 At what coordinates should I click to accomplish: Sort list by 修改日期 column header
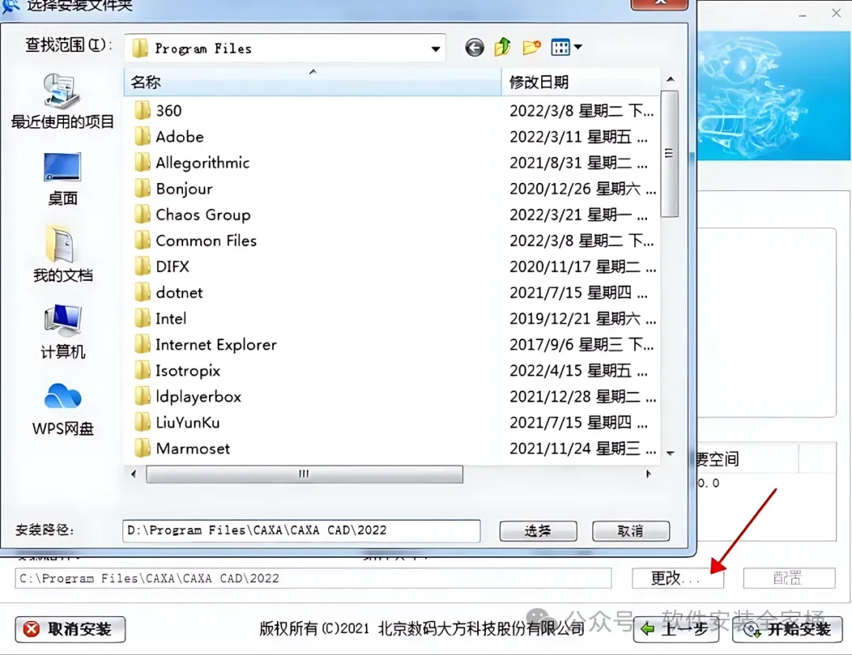pyautogui.click(x=581, y=82)
